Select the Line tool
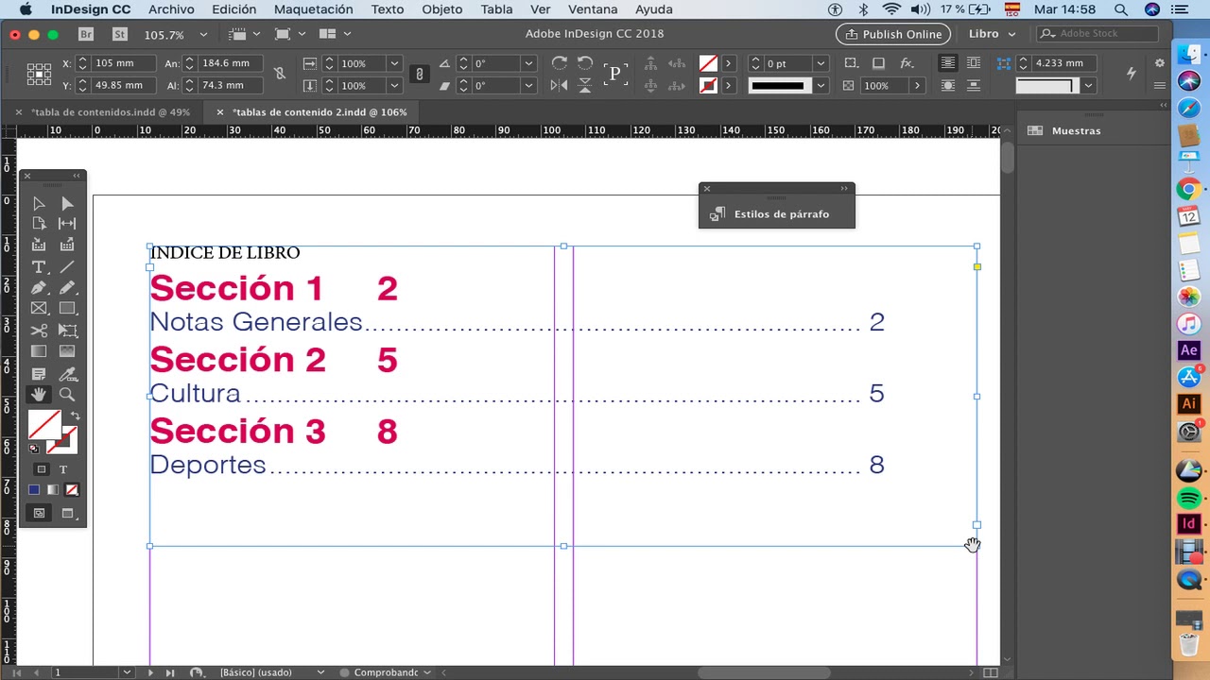 pyautogui.click(x=67, y=267)
